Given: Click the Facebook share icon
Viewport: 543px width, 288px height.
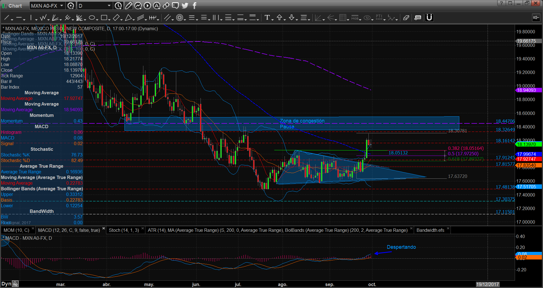Looking at the screenshot, I should pos(195,6).
